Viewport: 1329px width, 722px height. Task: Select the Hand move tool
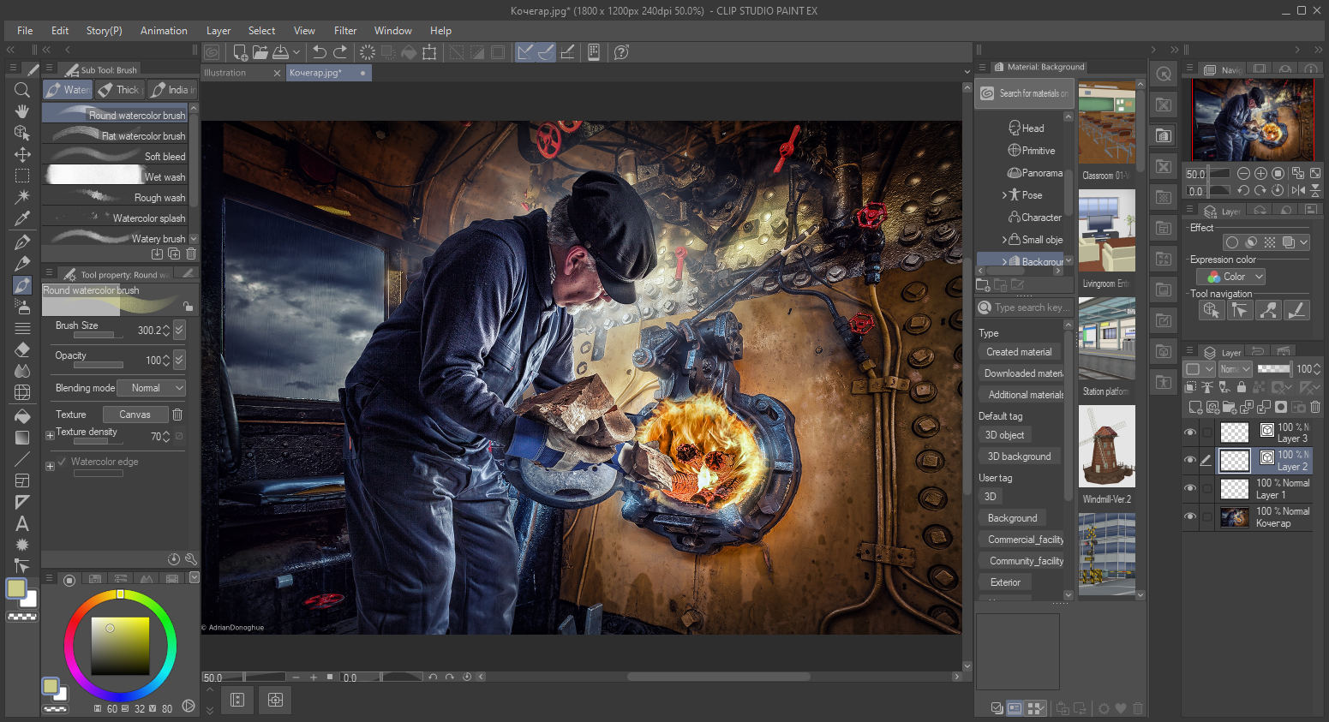[22, 111]
